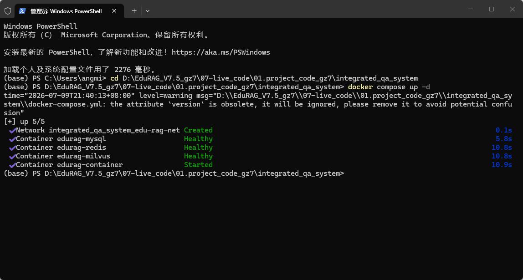Screen dimensions: 523x280
Task: Click the '10.9s' duration value
Action: point(502,165)
